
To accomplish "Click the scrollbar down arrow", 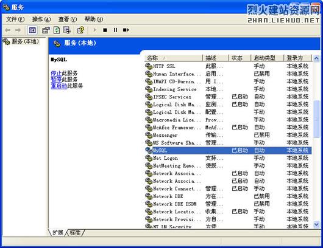I will pyautogui.click(x=316, y=224).
